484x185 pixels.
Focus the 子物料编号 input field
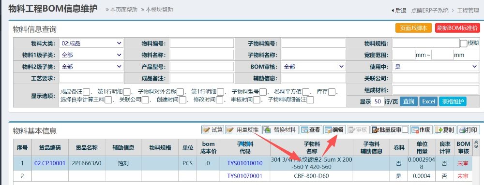(x=314, y=43)
